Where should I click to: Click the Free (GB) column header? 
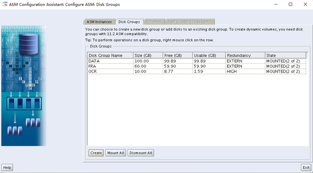pyautogui.click(x=178, y=55)
